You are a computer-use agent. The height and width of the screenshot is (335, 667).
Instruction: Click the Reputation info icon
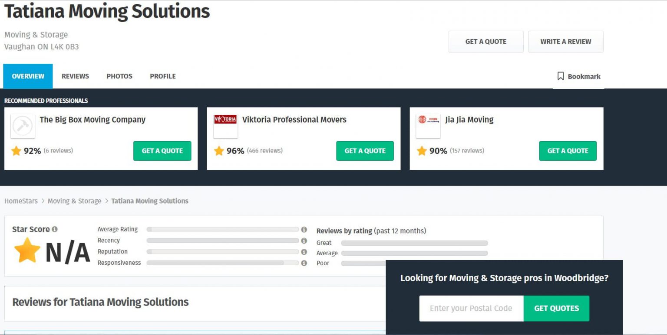tap(304, 252)
